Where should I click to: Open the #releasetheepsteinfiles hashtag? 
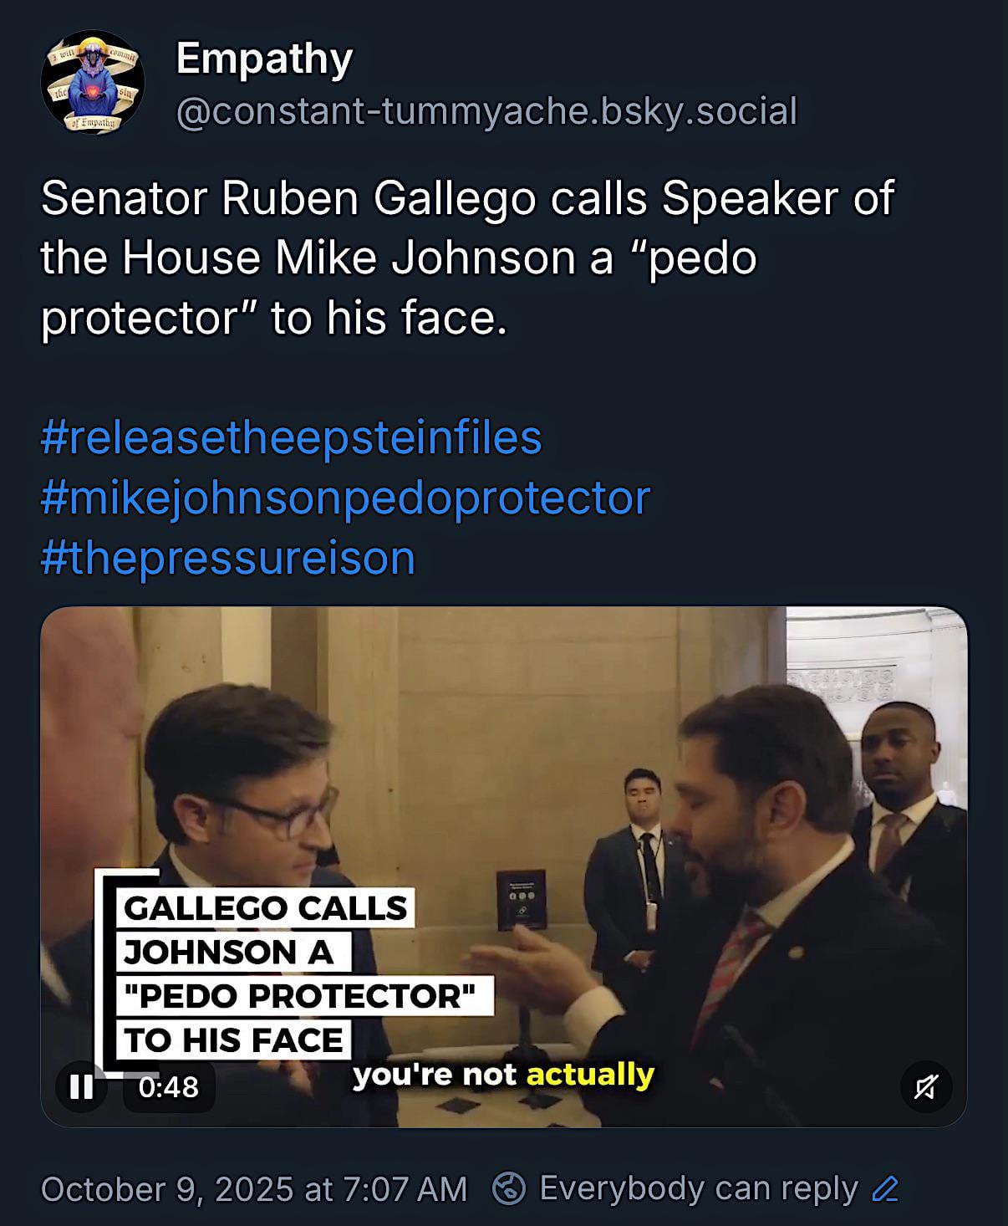(x=291, y=437)
